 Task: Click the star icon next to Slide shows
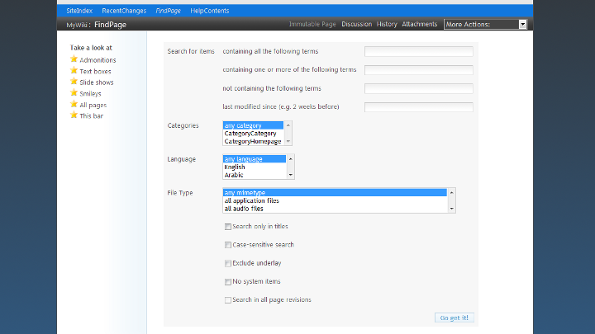point(74,82)
